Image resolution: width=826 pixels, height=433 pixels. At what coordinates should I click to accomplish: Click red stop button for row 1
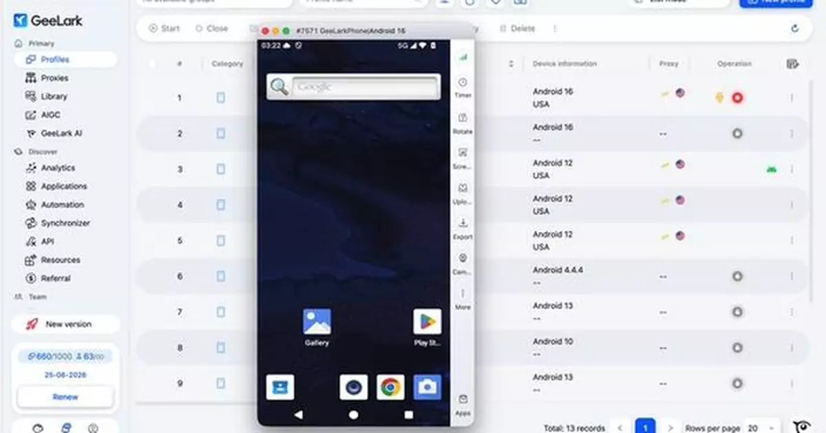737,98
